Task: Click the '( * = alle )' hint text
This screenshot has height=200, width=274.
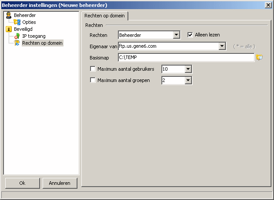Action: [244, 46]
